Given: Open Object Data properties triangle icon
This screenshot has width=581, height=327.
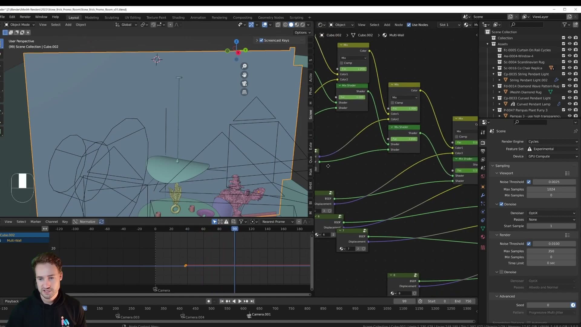Looking at the screenshot, I should 483,228.
